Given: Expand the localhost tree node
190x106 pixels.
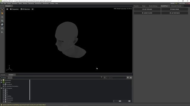Looking at the screenshot, I should 3,84.
